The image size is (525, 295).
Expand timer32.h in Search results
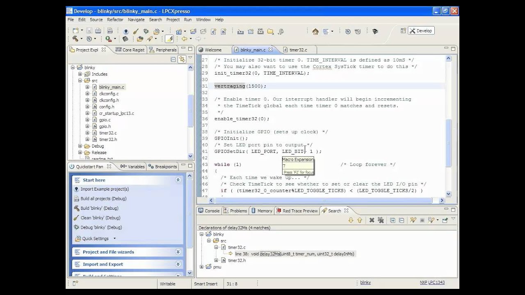[216, 261]
